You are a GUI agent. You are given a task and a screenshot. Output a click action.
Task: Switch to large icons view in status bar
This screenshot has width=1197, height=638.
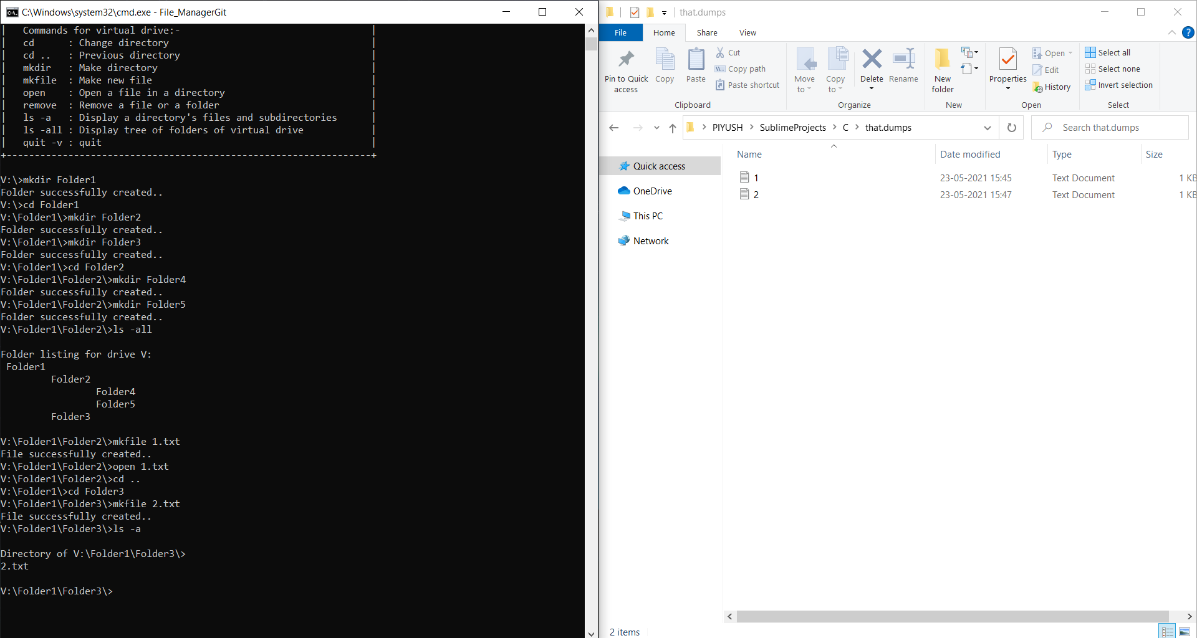(x=1185, y=632)
